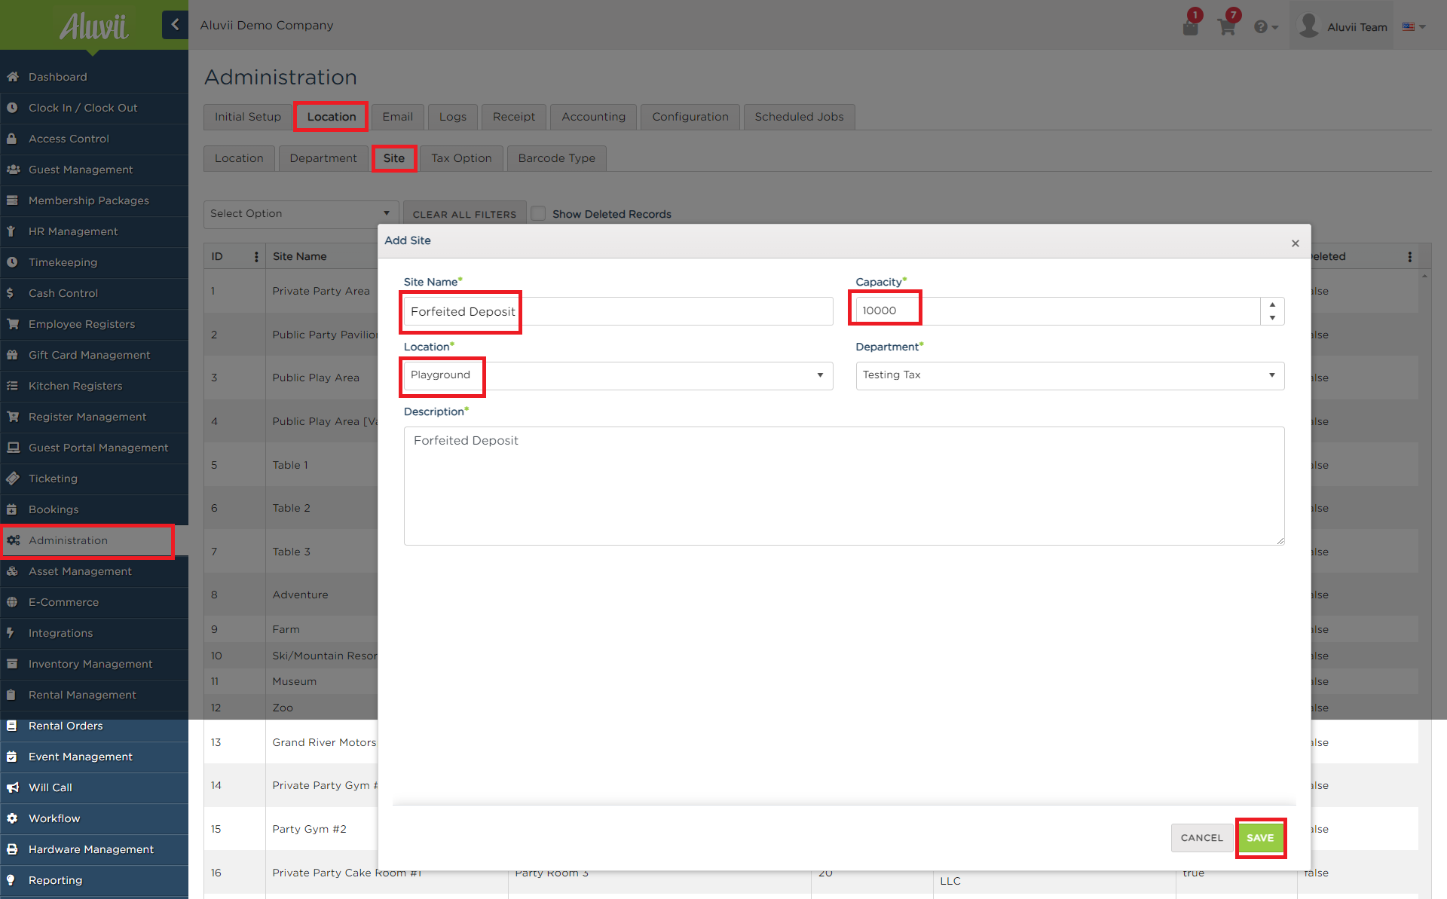Screen dimensions: 1447x899
Task: Click the HR Management icon
Action: pyautogui.click(x=13, y=231)
